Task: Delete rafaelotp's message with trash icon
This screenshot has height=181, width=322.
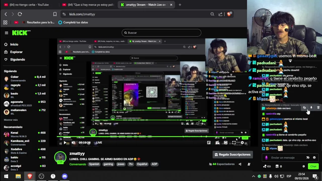Action: (x=318, y=108)
